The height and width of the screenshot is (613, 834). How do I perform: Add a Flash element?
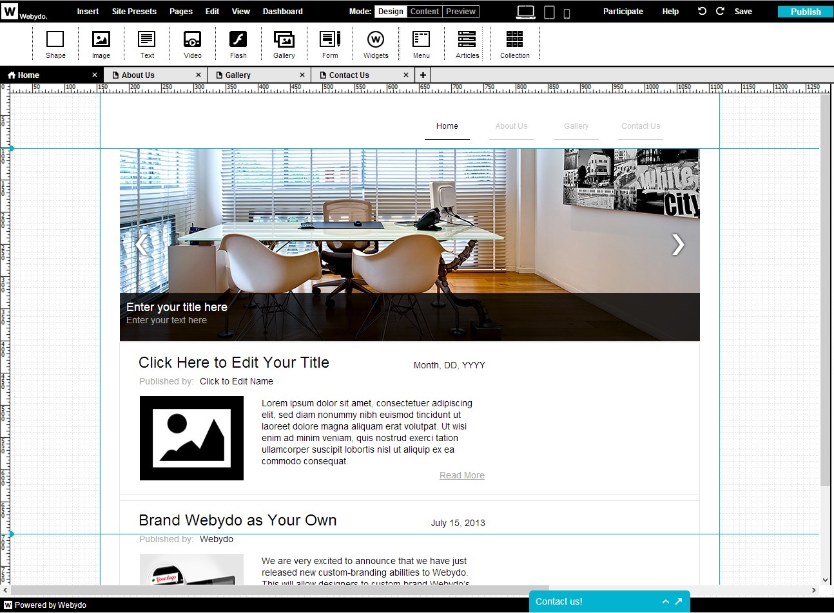238,44
